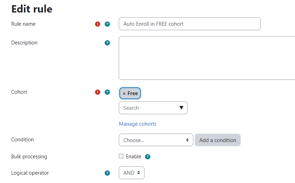Click the Add a condition button
This screenshot has width=295, height=183.
218,140
